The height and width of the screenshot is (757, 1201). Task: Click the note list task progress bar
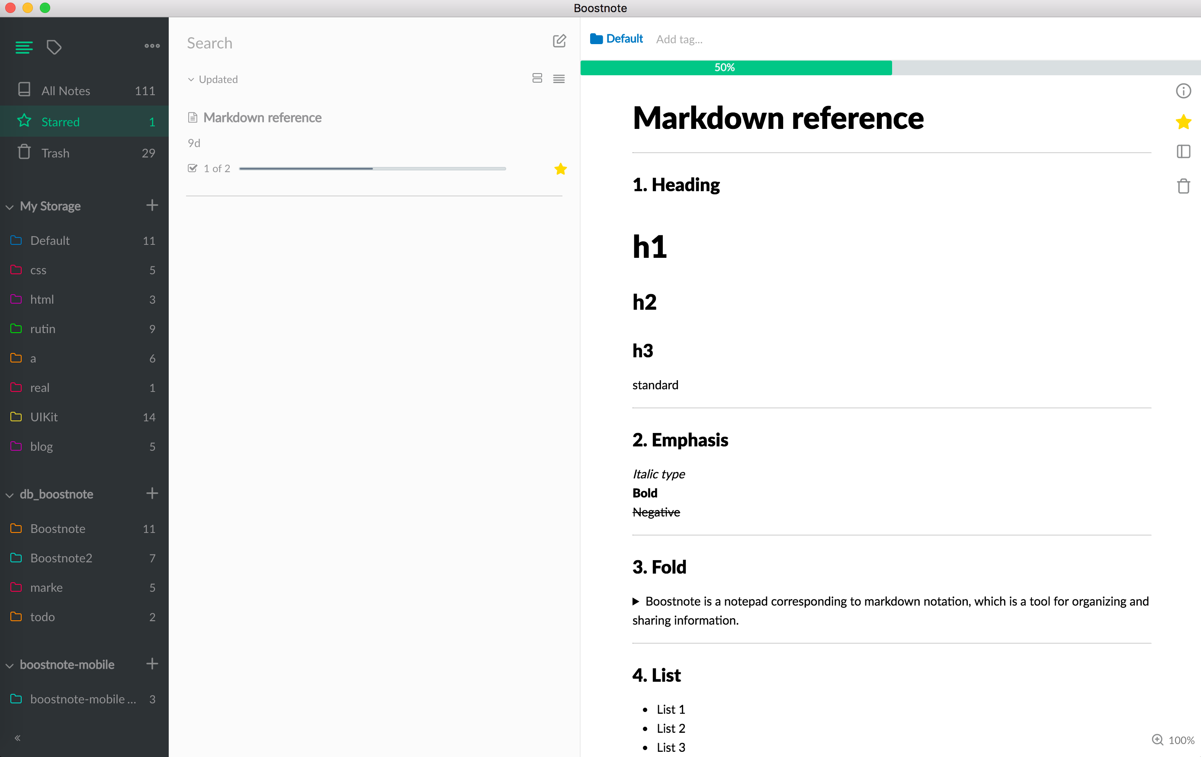click(x=373, y=169)
